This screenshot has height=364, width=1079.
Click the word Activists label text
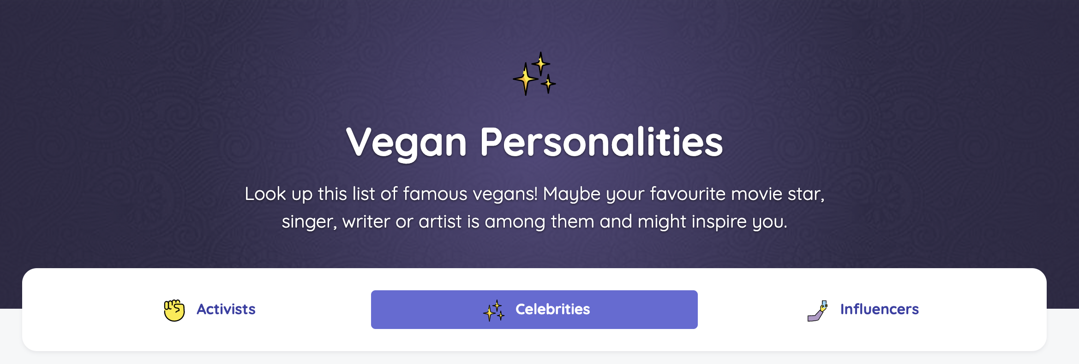pos(226,309)
